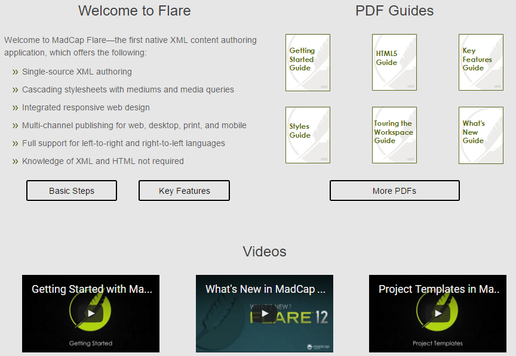Open the HTML5 Guide PDF

pyautogui.click(x=394, y=63)
